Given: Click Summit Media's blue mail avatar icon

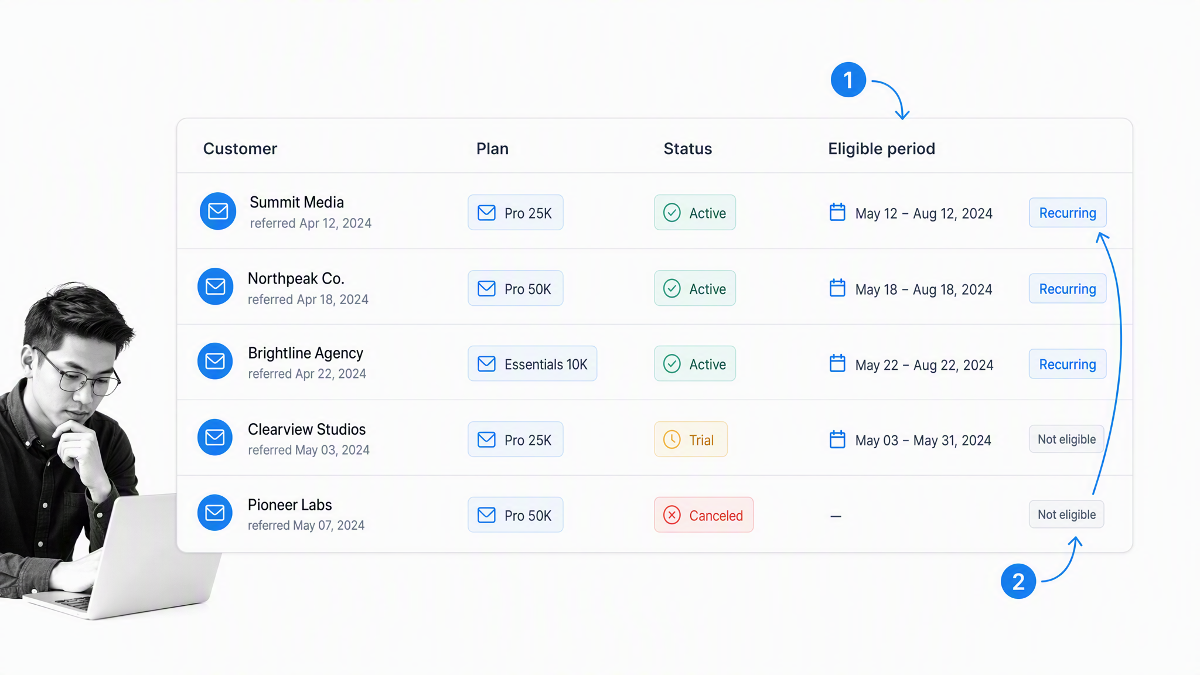Looking at the screenshot, I should [218, 211].
